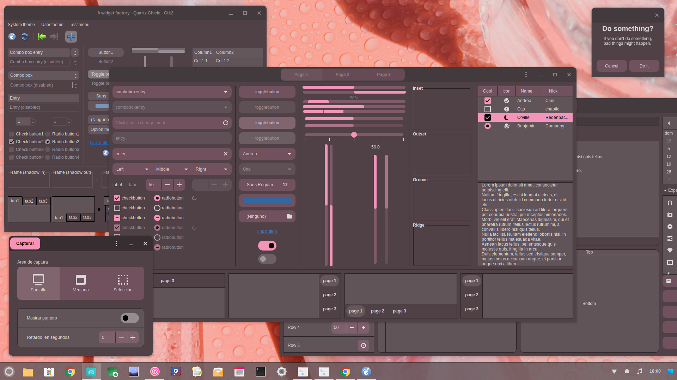Click the horizontal slider knob at 50
The height and width of the screenshot is (380, 677).
354,135
